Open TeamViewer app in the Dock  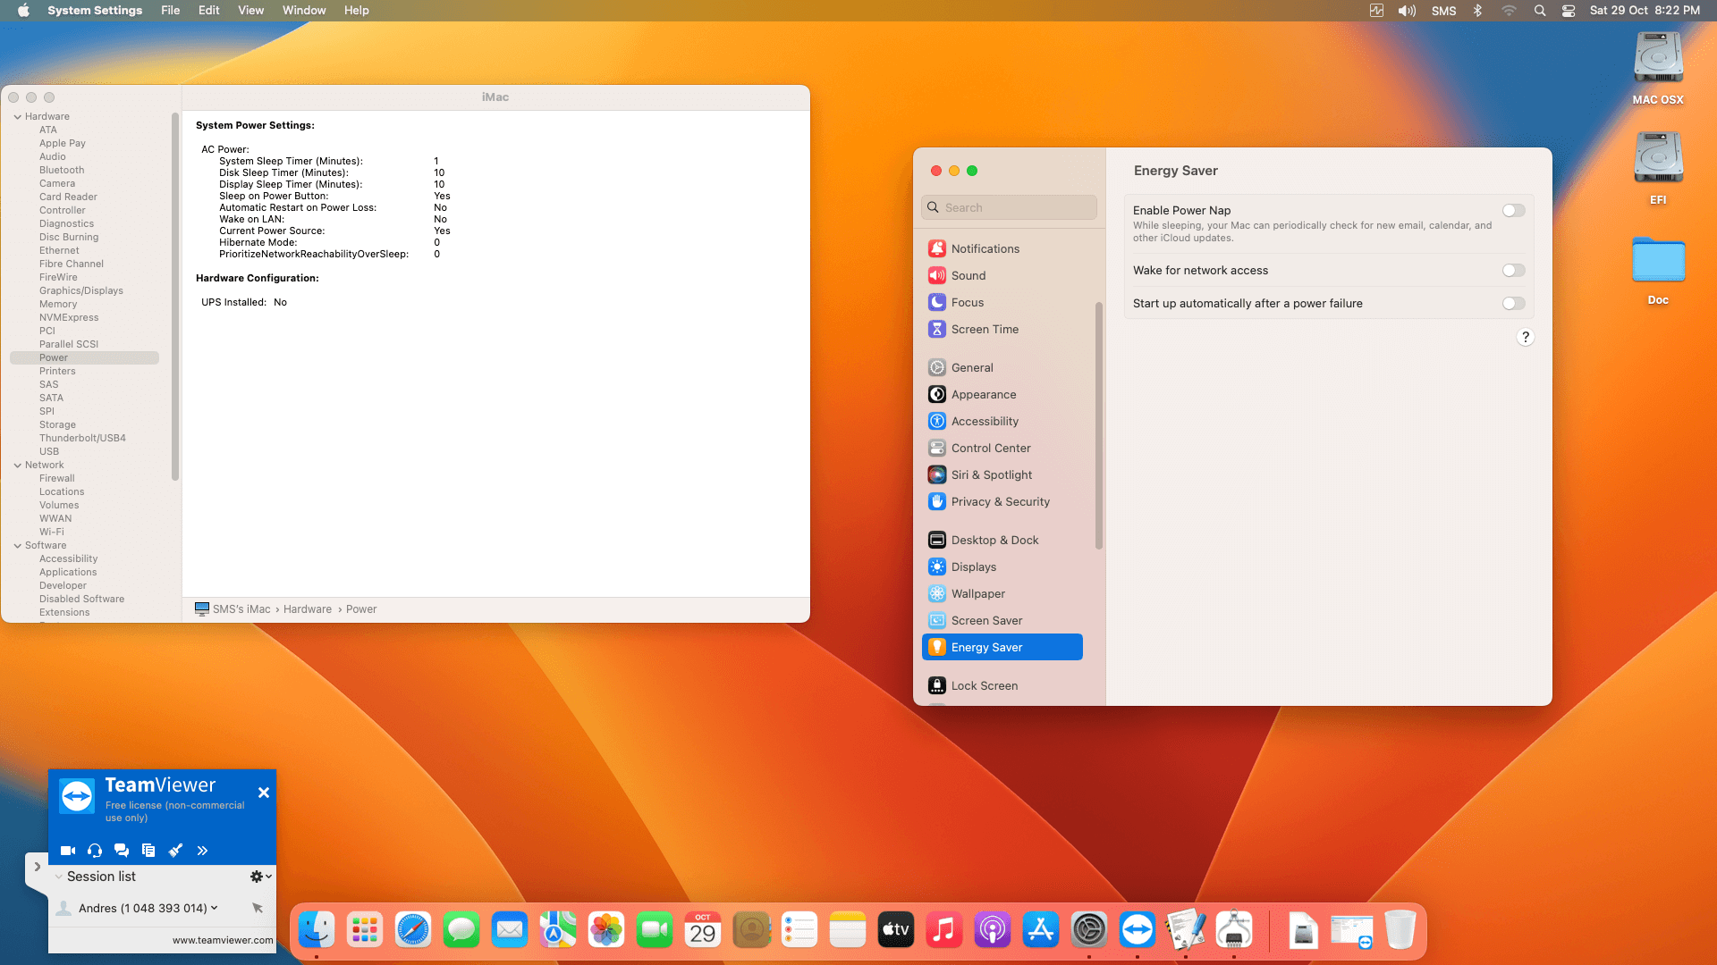point(1138,930)
